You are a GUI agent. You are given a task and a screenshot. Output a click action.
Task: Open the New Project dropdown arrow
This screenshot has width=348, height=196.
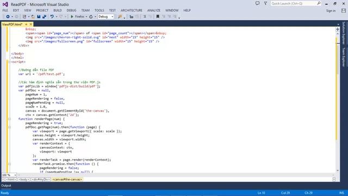(28, 17)
